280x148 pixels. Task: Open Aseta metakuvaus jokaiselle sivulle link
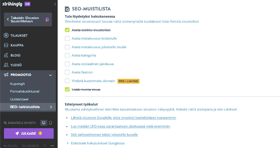[x=99, y=47]
